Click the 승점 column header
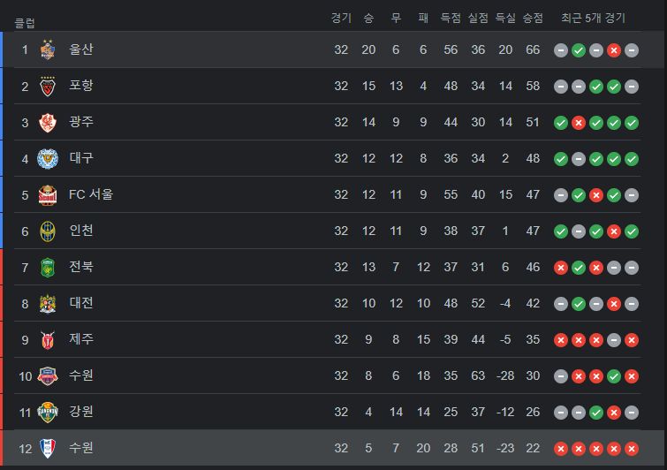This screenshot has width=667, height=470. pyautogui.click(x=533, y=18)
